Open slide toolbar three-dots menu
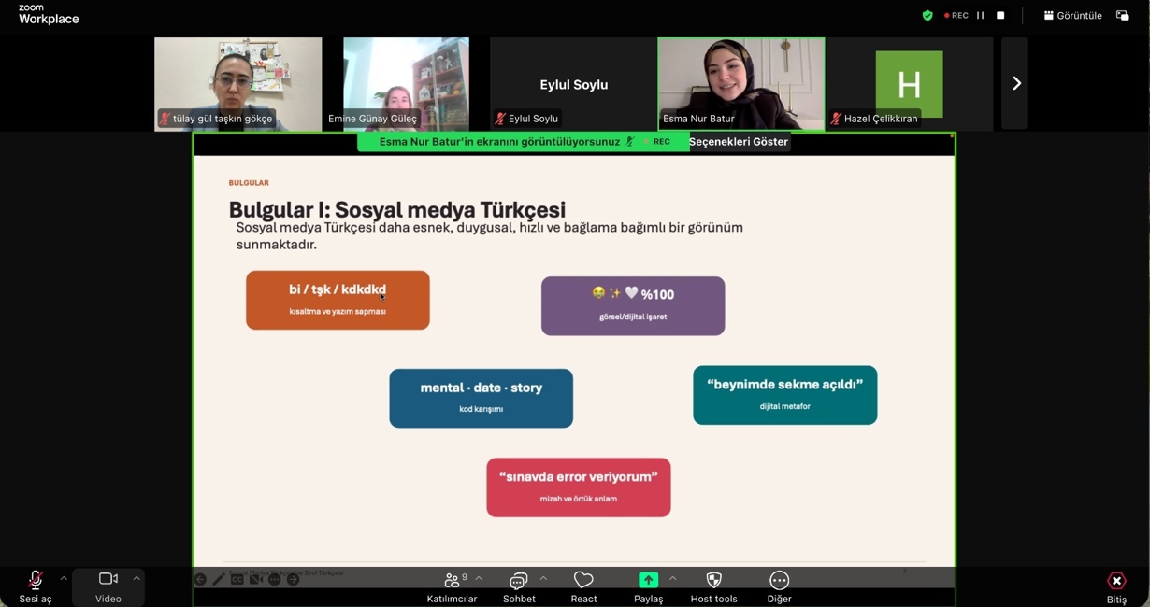The image size is (1150, 607). pyautogui.click(x=275, y=580)
